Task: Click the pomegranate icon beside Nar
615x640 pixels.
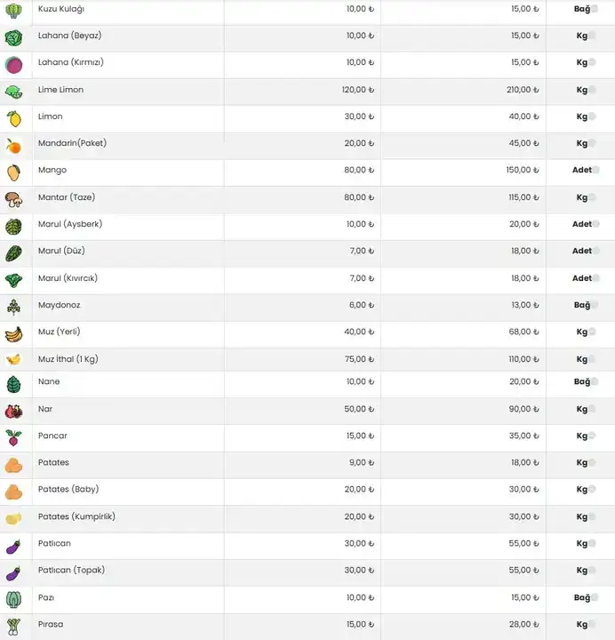Action: (13, 412)
